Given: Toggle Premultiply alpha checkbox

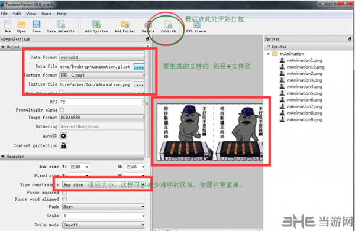Looking at the screenshot, I should point(62,110).
